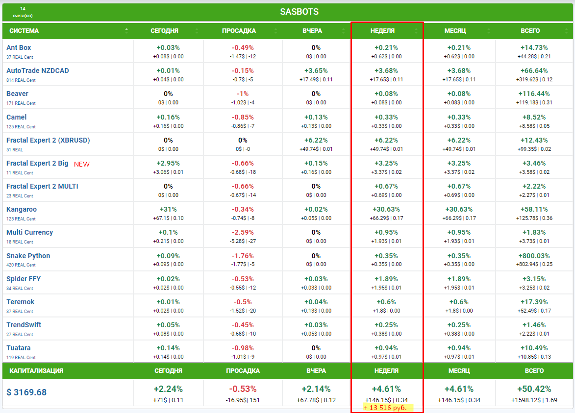Select the Snake Python system

coord(28,256)
